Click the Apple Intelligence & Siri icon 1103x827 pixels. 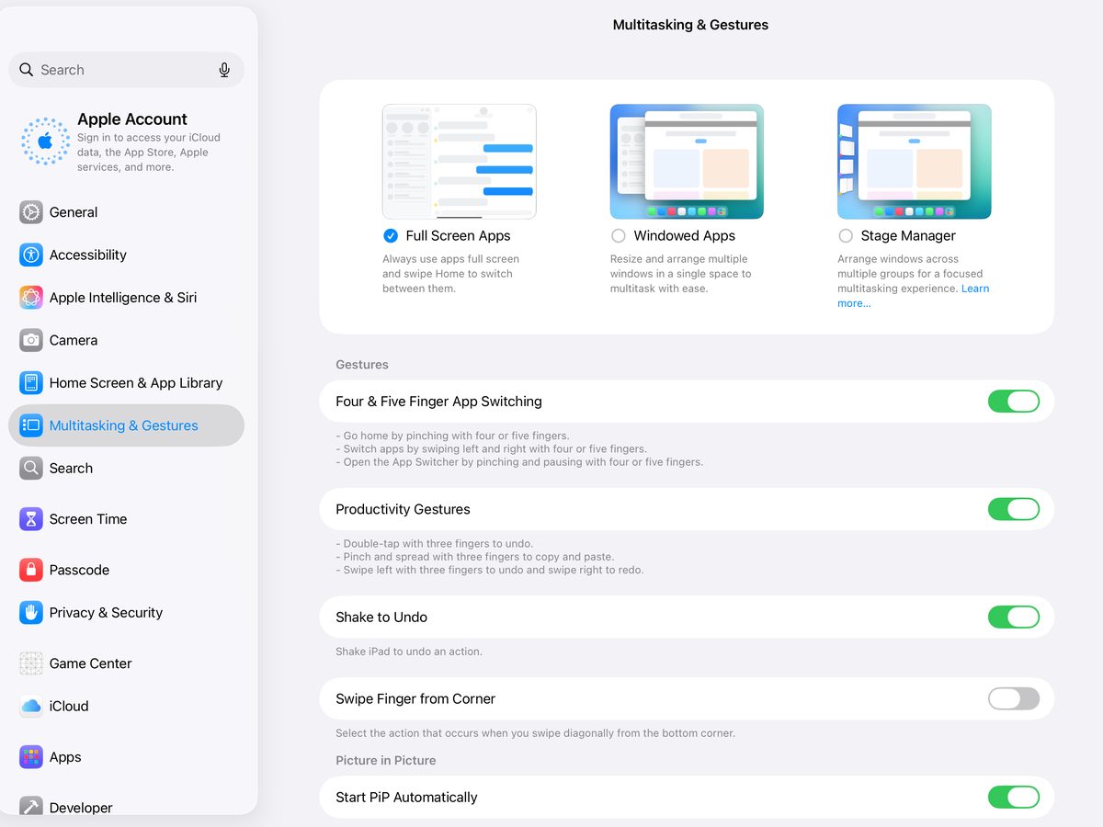tap(31, 298)
